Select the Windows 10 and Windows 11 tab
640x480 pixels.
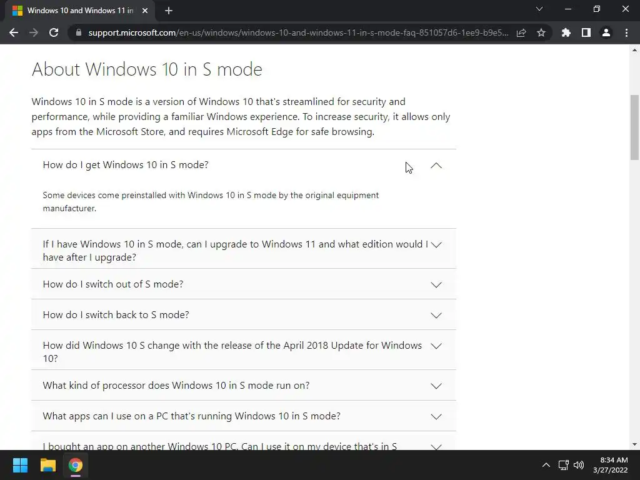80,11
